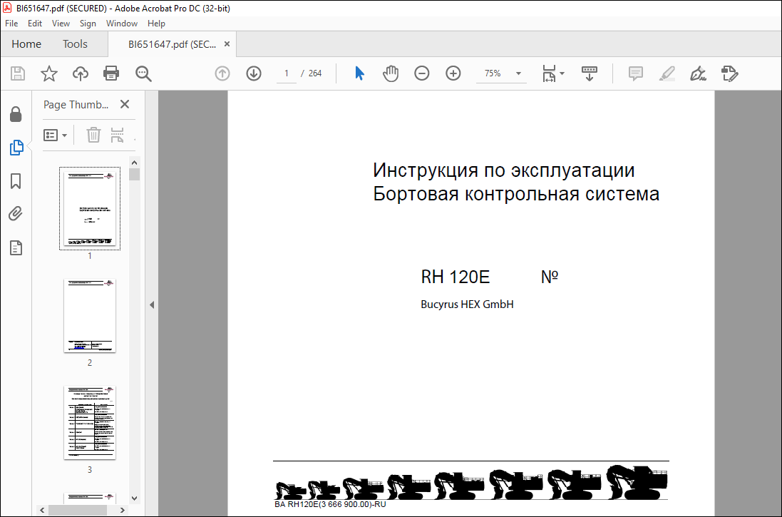Screen dimensions: 782x517
Task: Open the Sign document pen icon
Action: point(698,73)
